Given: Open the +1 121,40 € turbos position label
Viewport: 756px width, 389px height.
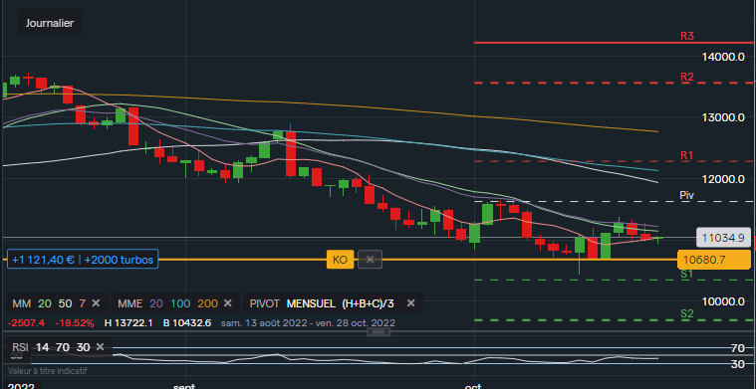Looking at the screenshot, I should pyautogui.click(x=83, y=260).
